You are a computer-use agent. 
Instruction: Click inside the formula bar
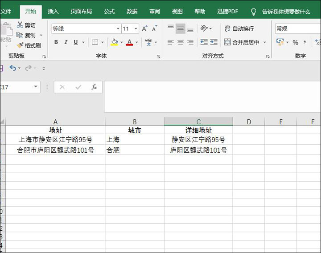[x=213, y=97]
